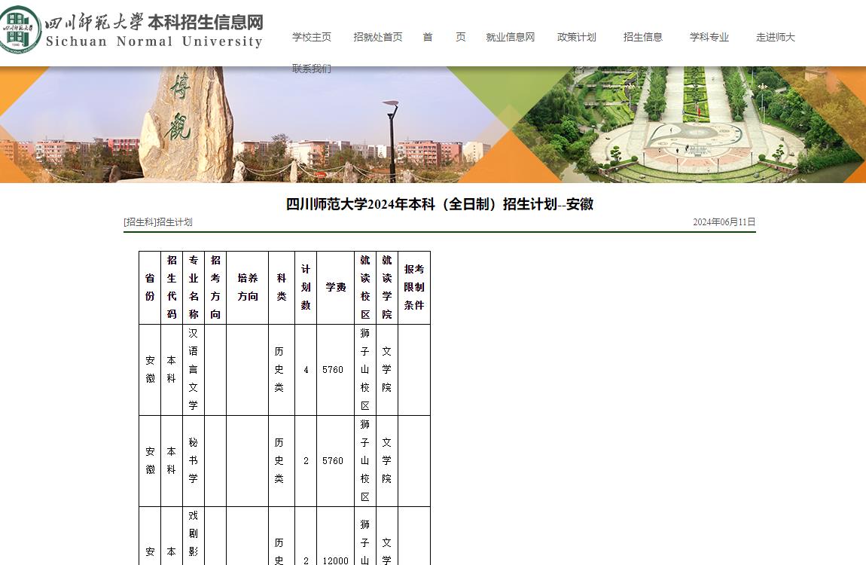Open the 就业信息网 navigation link

pyautogui.click(x=510, y=37)
